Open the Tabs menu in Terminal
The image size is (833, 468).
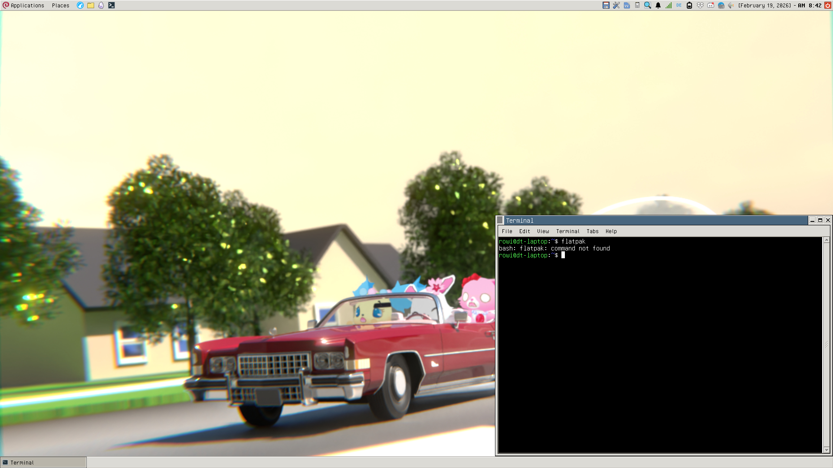pos(592,231)
